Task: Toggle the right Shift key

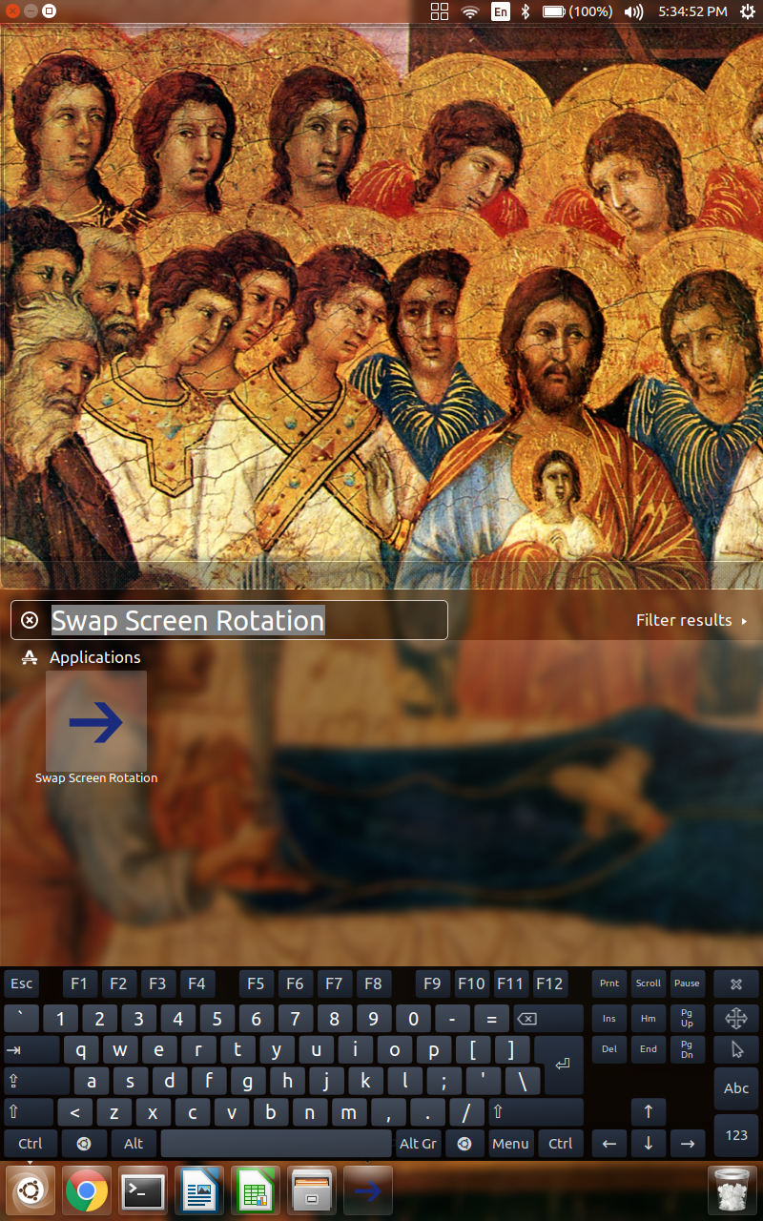Action: (535, 1112)
